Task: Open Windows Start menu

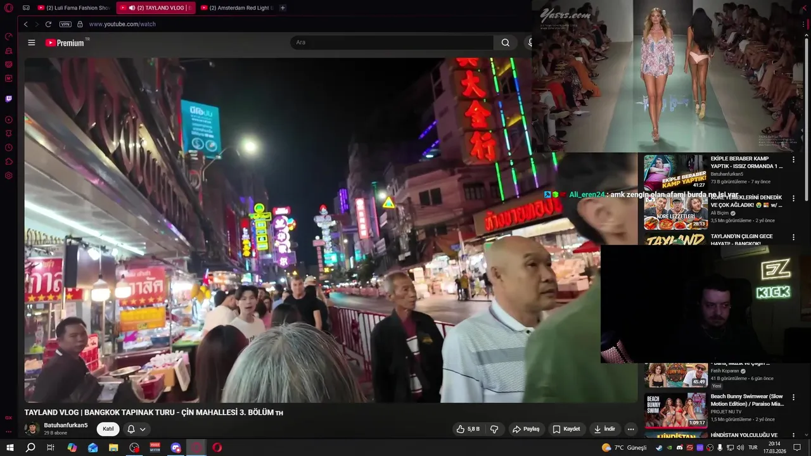Action: 10,447
